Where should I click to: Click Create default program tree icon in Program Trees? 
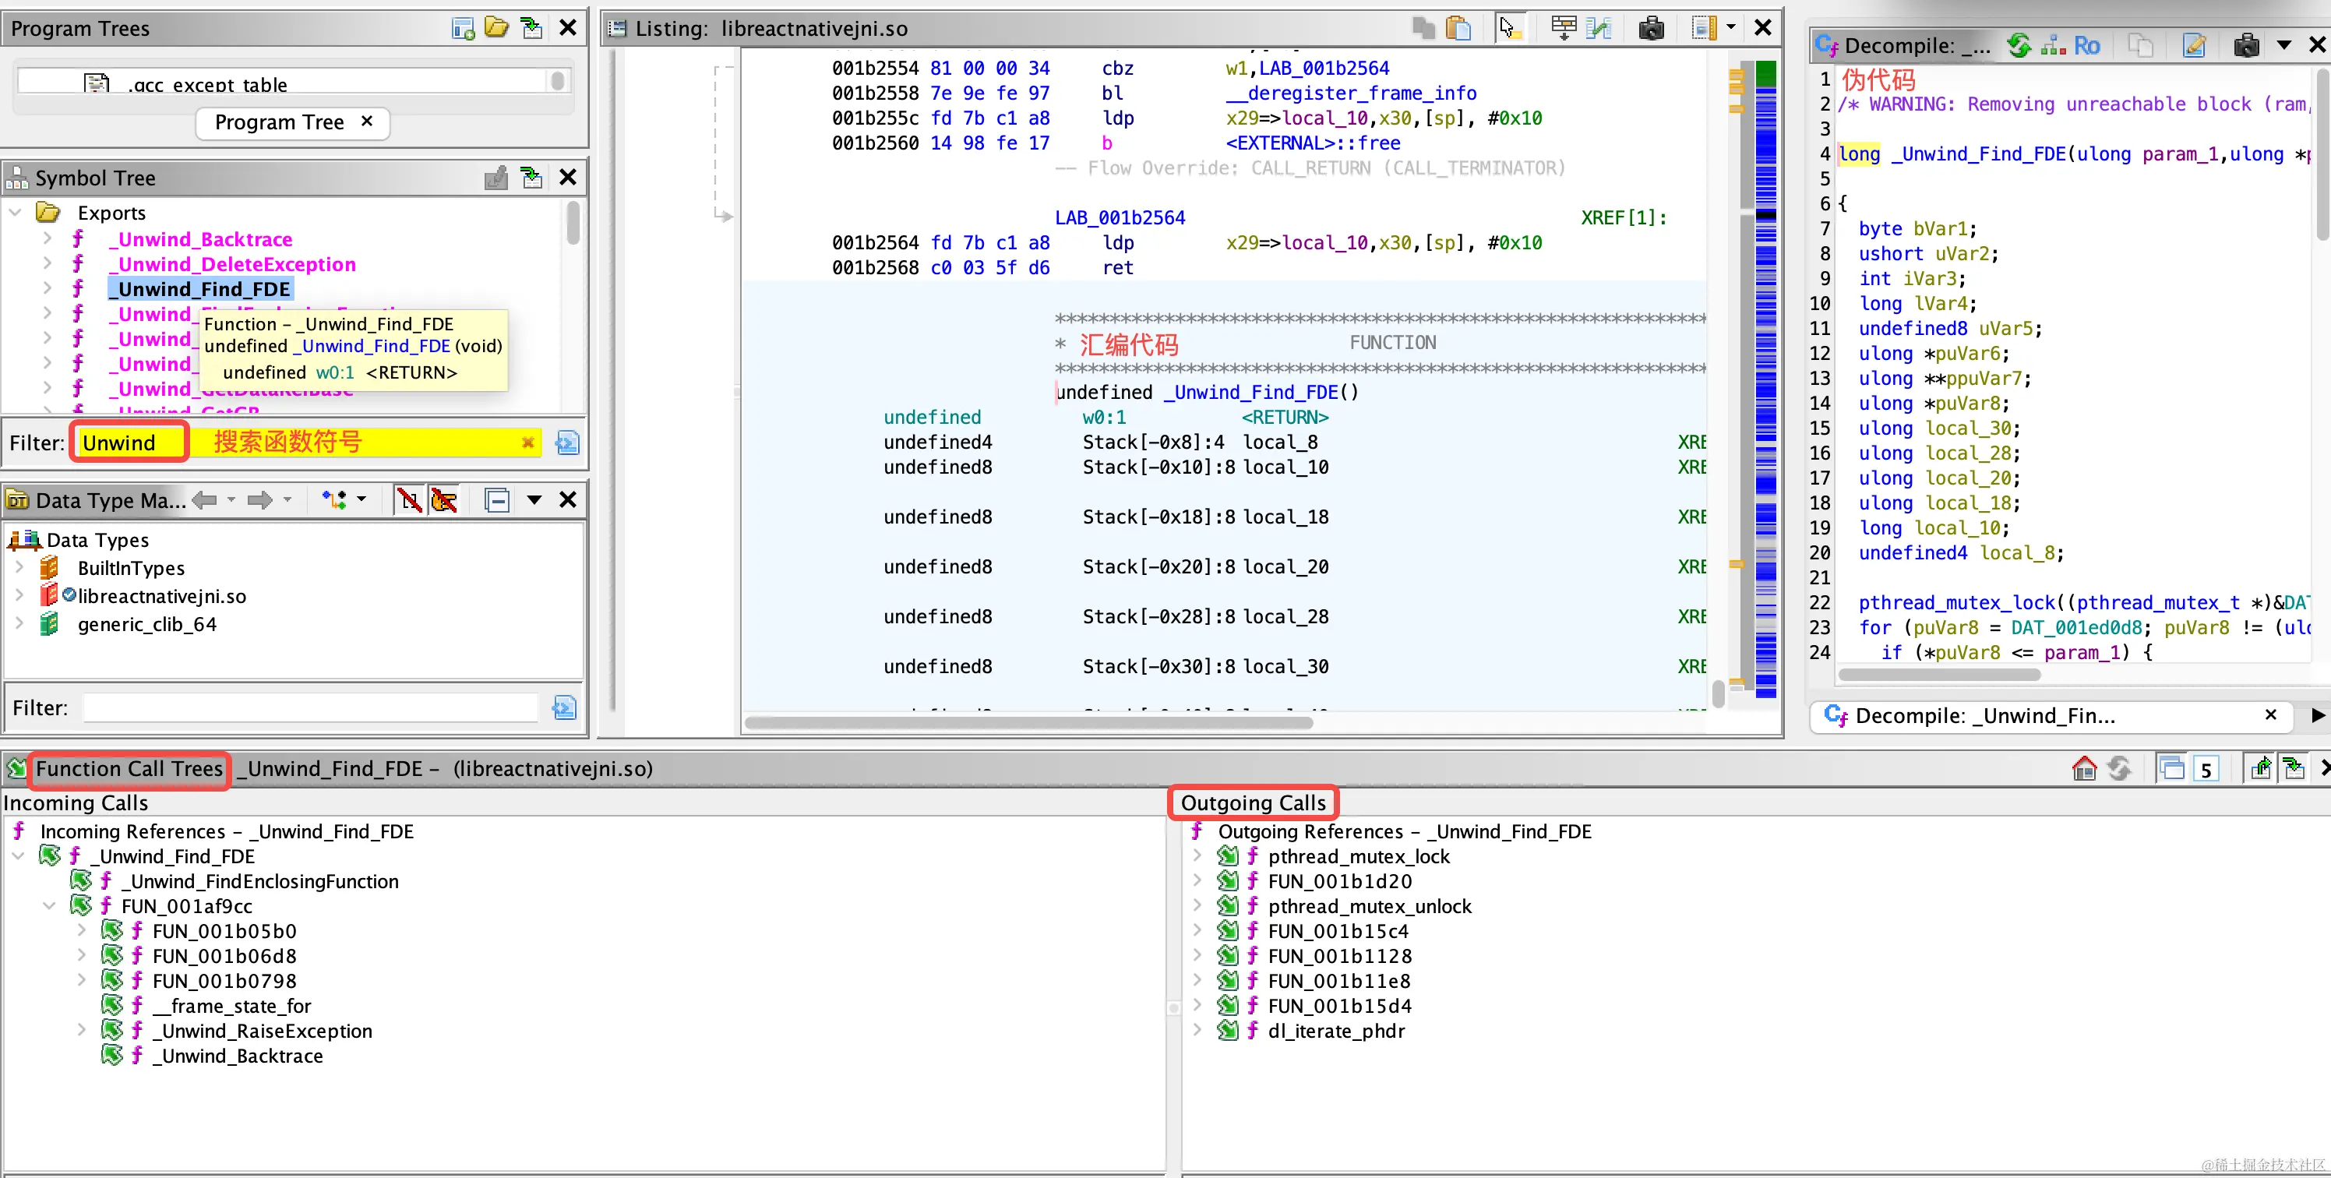coord(464,28)
